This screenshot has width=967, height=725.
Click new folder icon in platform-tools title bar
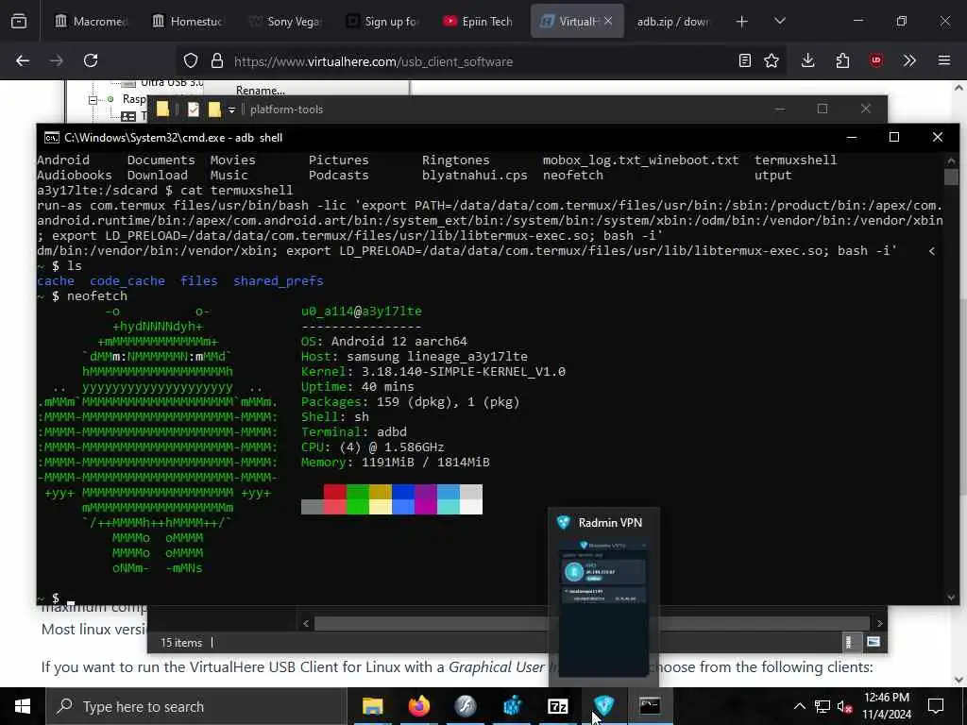click(x=214, y=110)
